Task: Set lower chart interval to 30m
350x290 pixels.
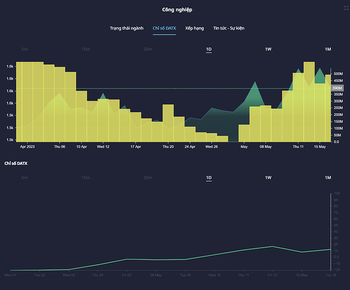Action: click(x=148, y=177)
